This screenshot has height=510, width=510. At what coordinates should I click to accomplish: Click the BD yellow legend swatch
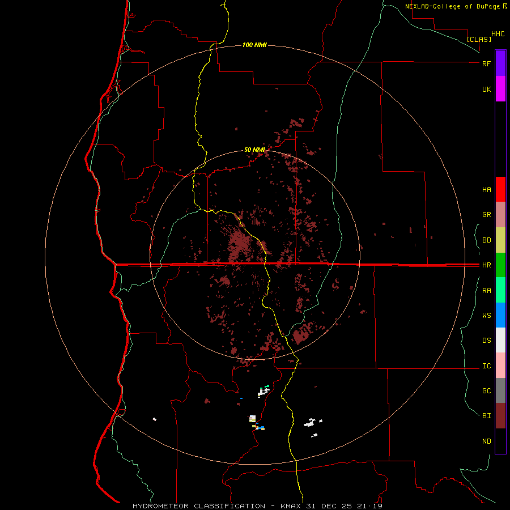coord(500,240)
